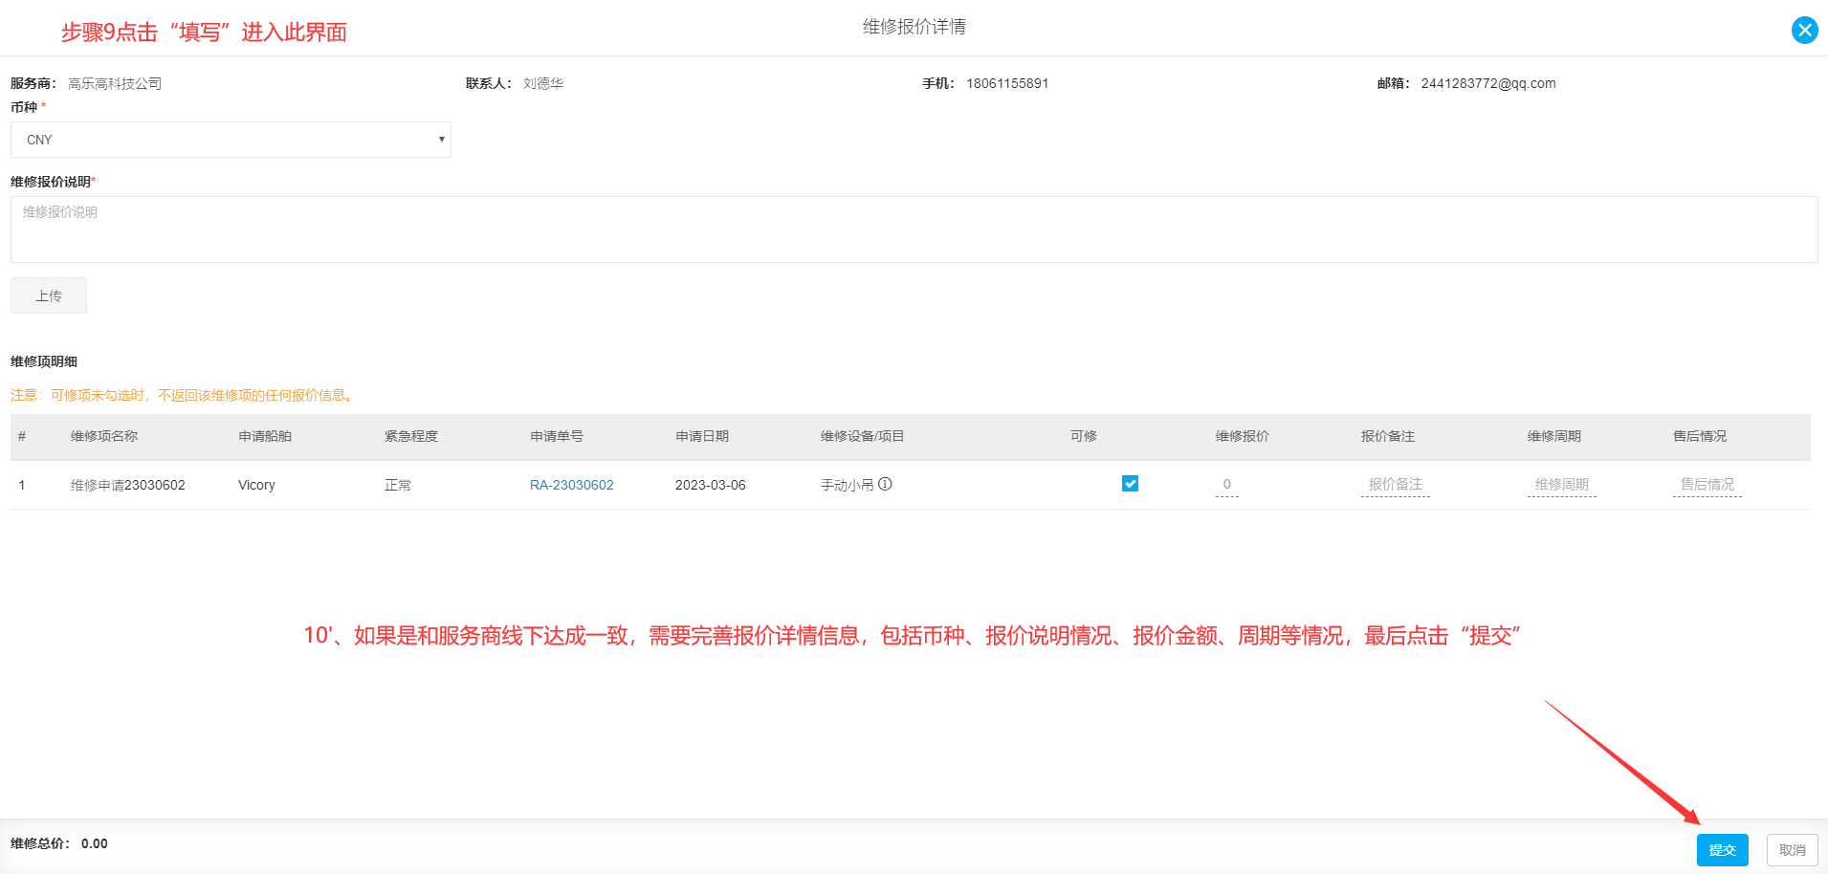
Task: Click the orange 注意 notice text
Action: pos(185,395)
